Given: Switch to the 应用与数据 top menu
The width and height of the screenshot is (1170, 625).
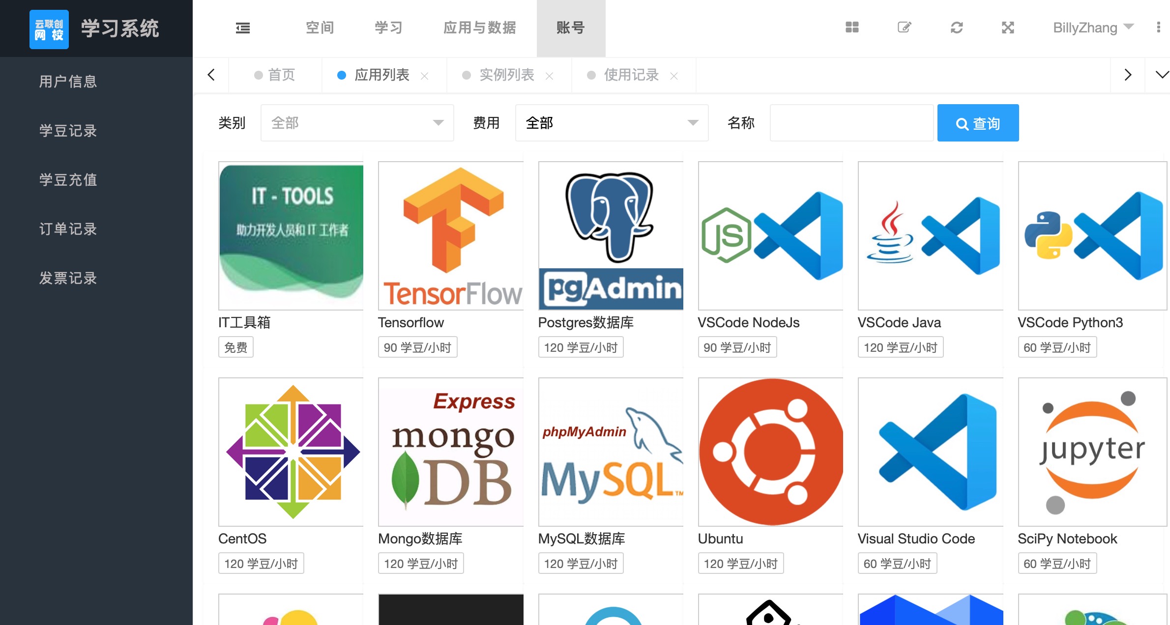Looking at the screenshot, I should (480, 28).
